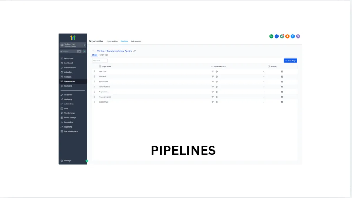This screenshot has width=352, height=198.
Task: Click the drag handle of Hot Lead row
Action: [x=94, y=77]
